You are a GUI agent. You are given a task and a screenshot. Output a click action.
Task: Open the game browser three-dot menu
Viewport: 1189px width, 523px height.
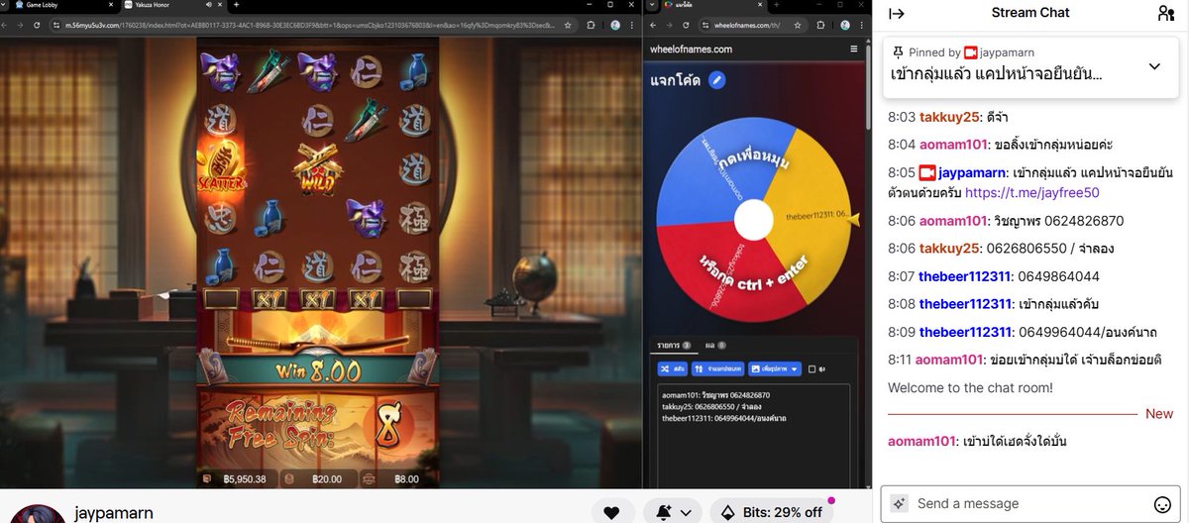click(630, 25)
